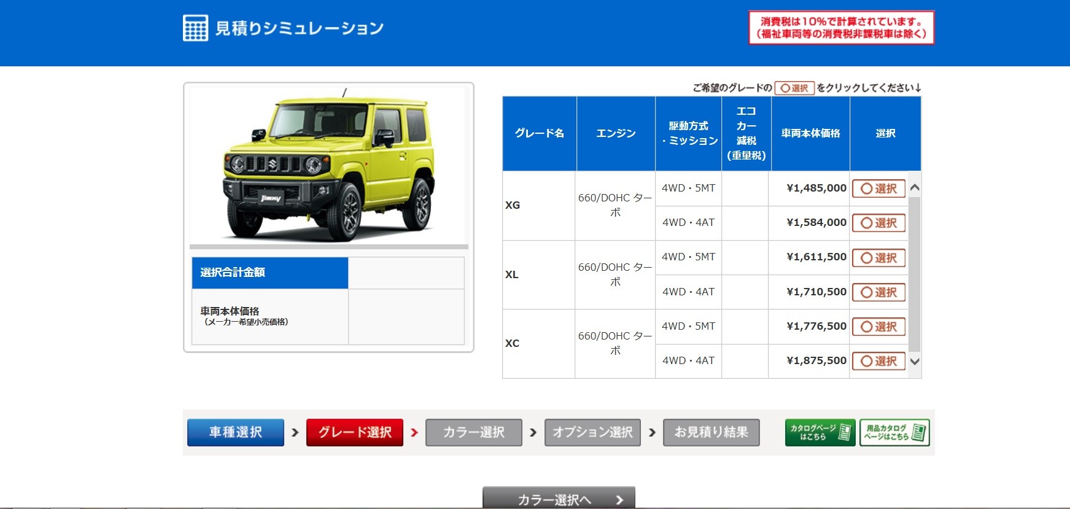1070x509 pixels.
Task: Click the 車両本体価格 (メーカー希望小売価格) label
Action: click(270, 317)
